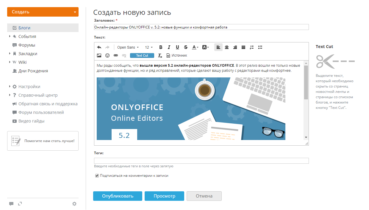Center align the text

(227, 47)
